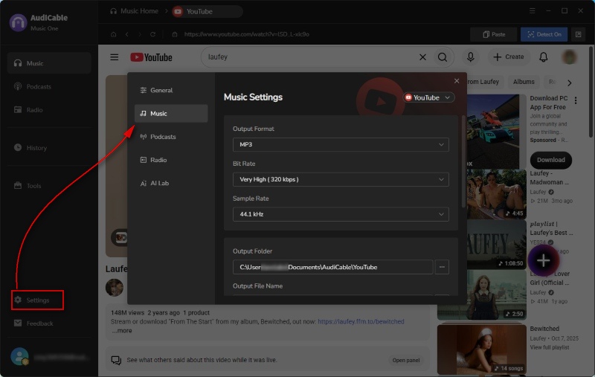Go to Music Home breadcrumb
The image size is (595, 377).
tap(135, 11)
